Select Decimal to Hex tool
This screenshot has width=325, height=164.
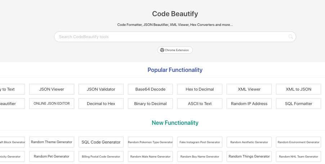(x=101, y=104)
